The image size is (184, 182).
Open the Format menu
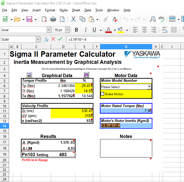(x=50, y=10)
